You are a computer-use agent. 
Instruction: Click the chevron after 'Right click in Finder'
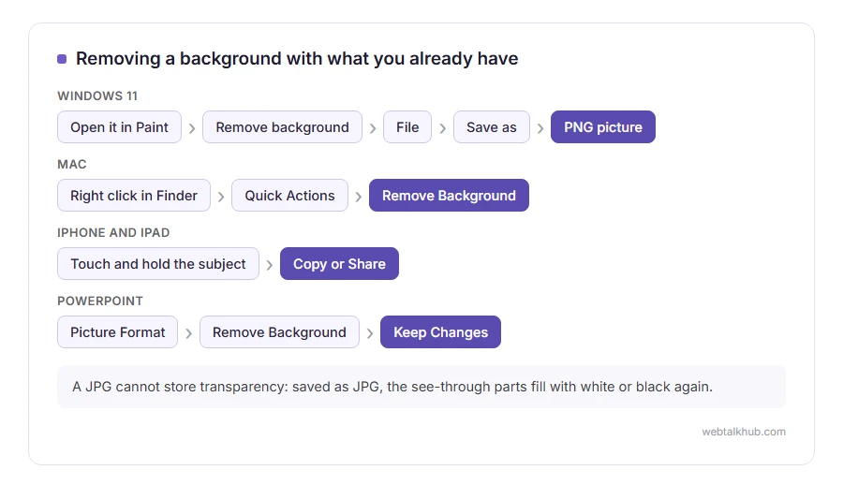click(221, 197)
